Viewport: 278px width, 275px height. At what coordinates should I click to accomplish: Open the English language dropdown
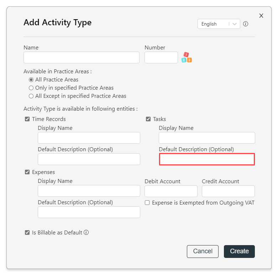(x=219, y=24)
